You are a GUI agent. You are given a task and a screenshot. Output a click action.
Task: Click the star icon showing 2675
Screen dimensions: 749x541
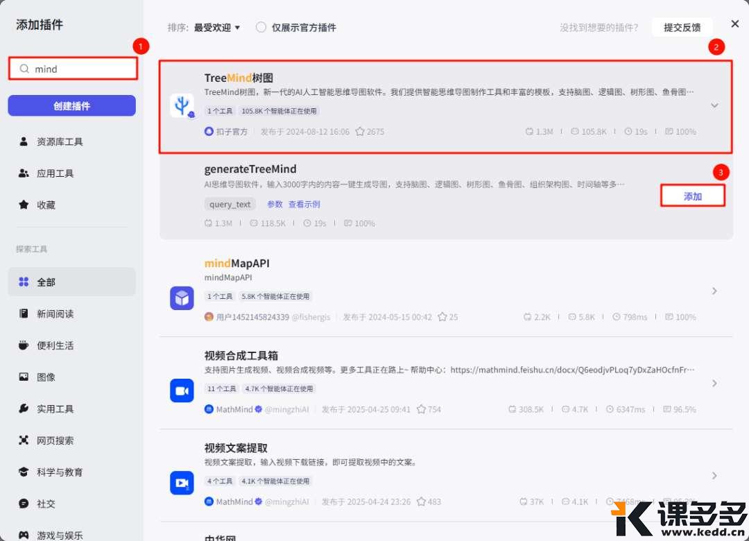click(360, 131)
